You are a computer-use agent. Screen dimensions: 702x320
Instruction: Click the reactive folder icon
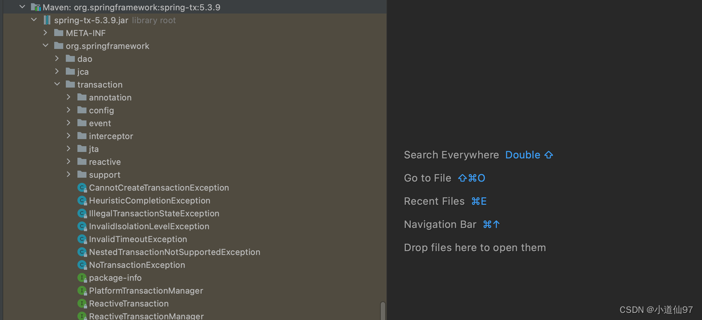click(x=82, y=162)
